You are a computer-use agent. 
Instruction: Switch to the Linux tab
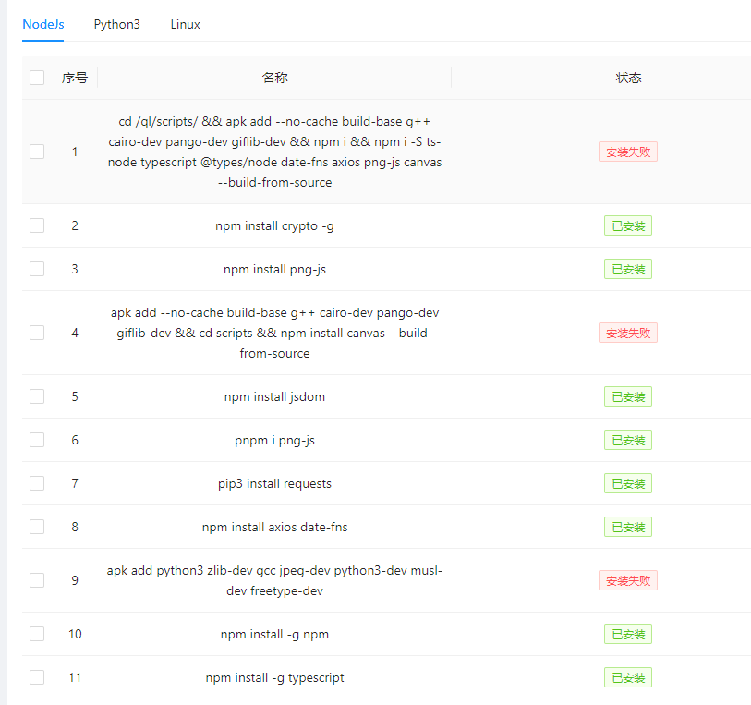[185, 25]
